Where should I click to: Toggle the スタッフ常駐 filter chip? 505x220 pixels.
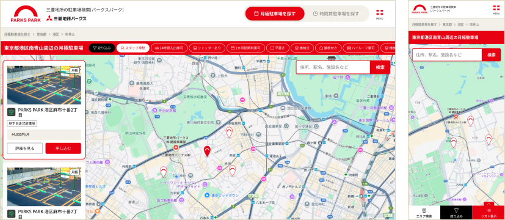coord(133,48)
